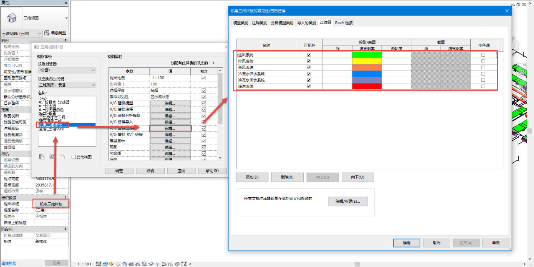
Task: Switch to the 注释类别 tab
Action: pyautogui.click(x=259, y=23)
